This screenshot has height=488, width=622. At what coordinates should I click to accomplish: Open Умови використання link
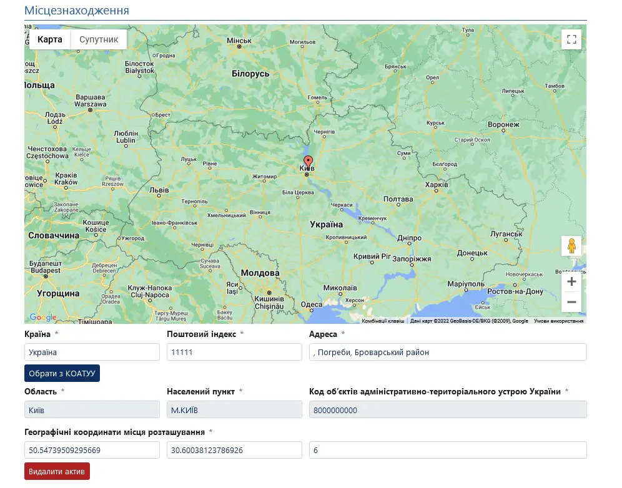[x=558, y=321]
